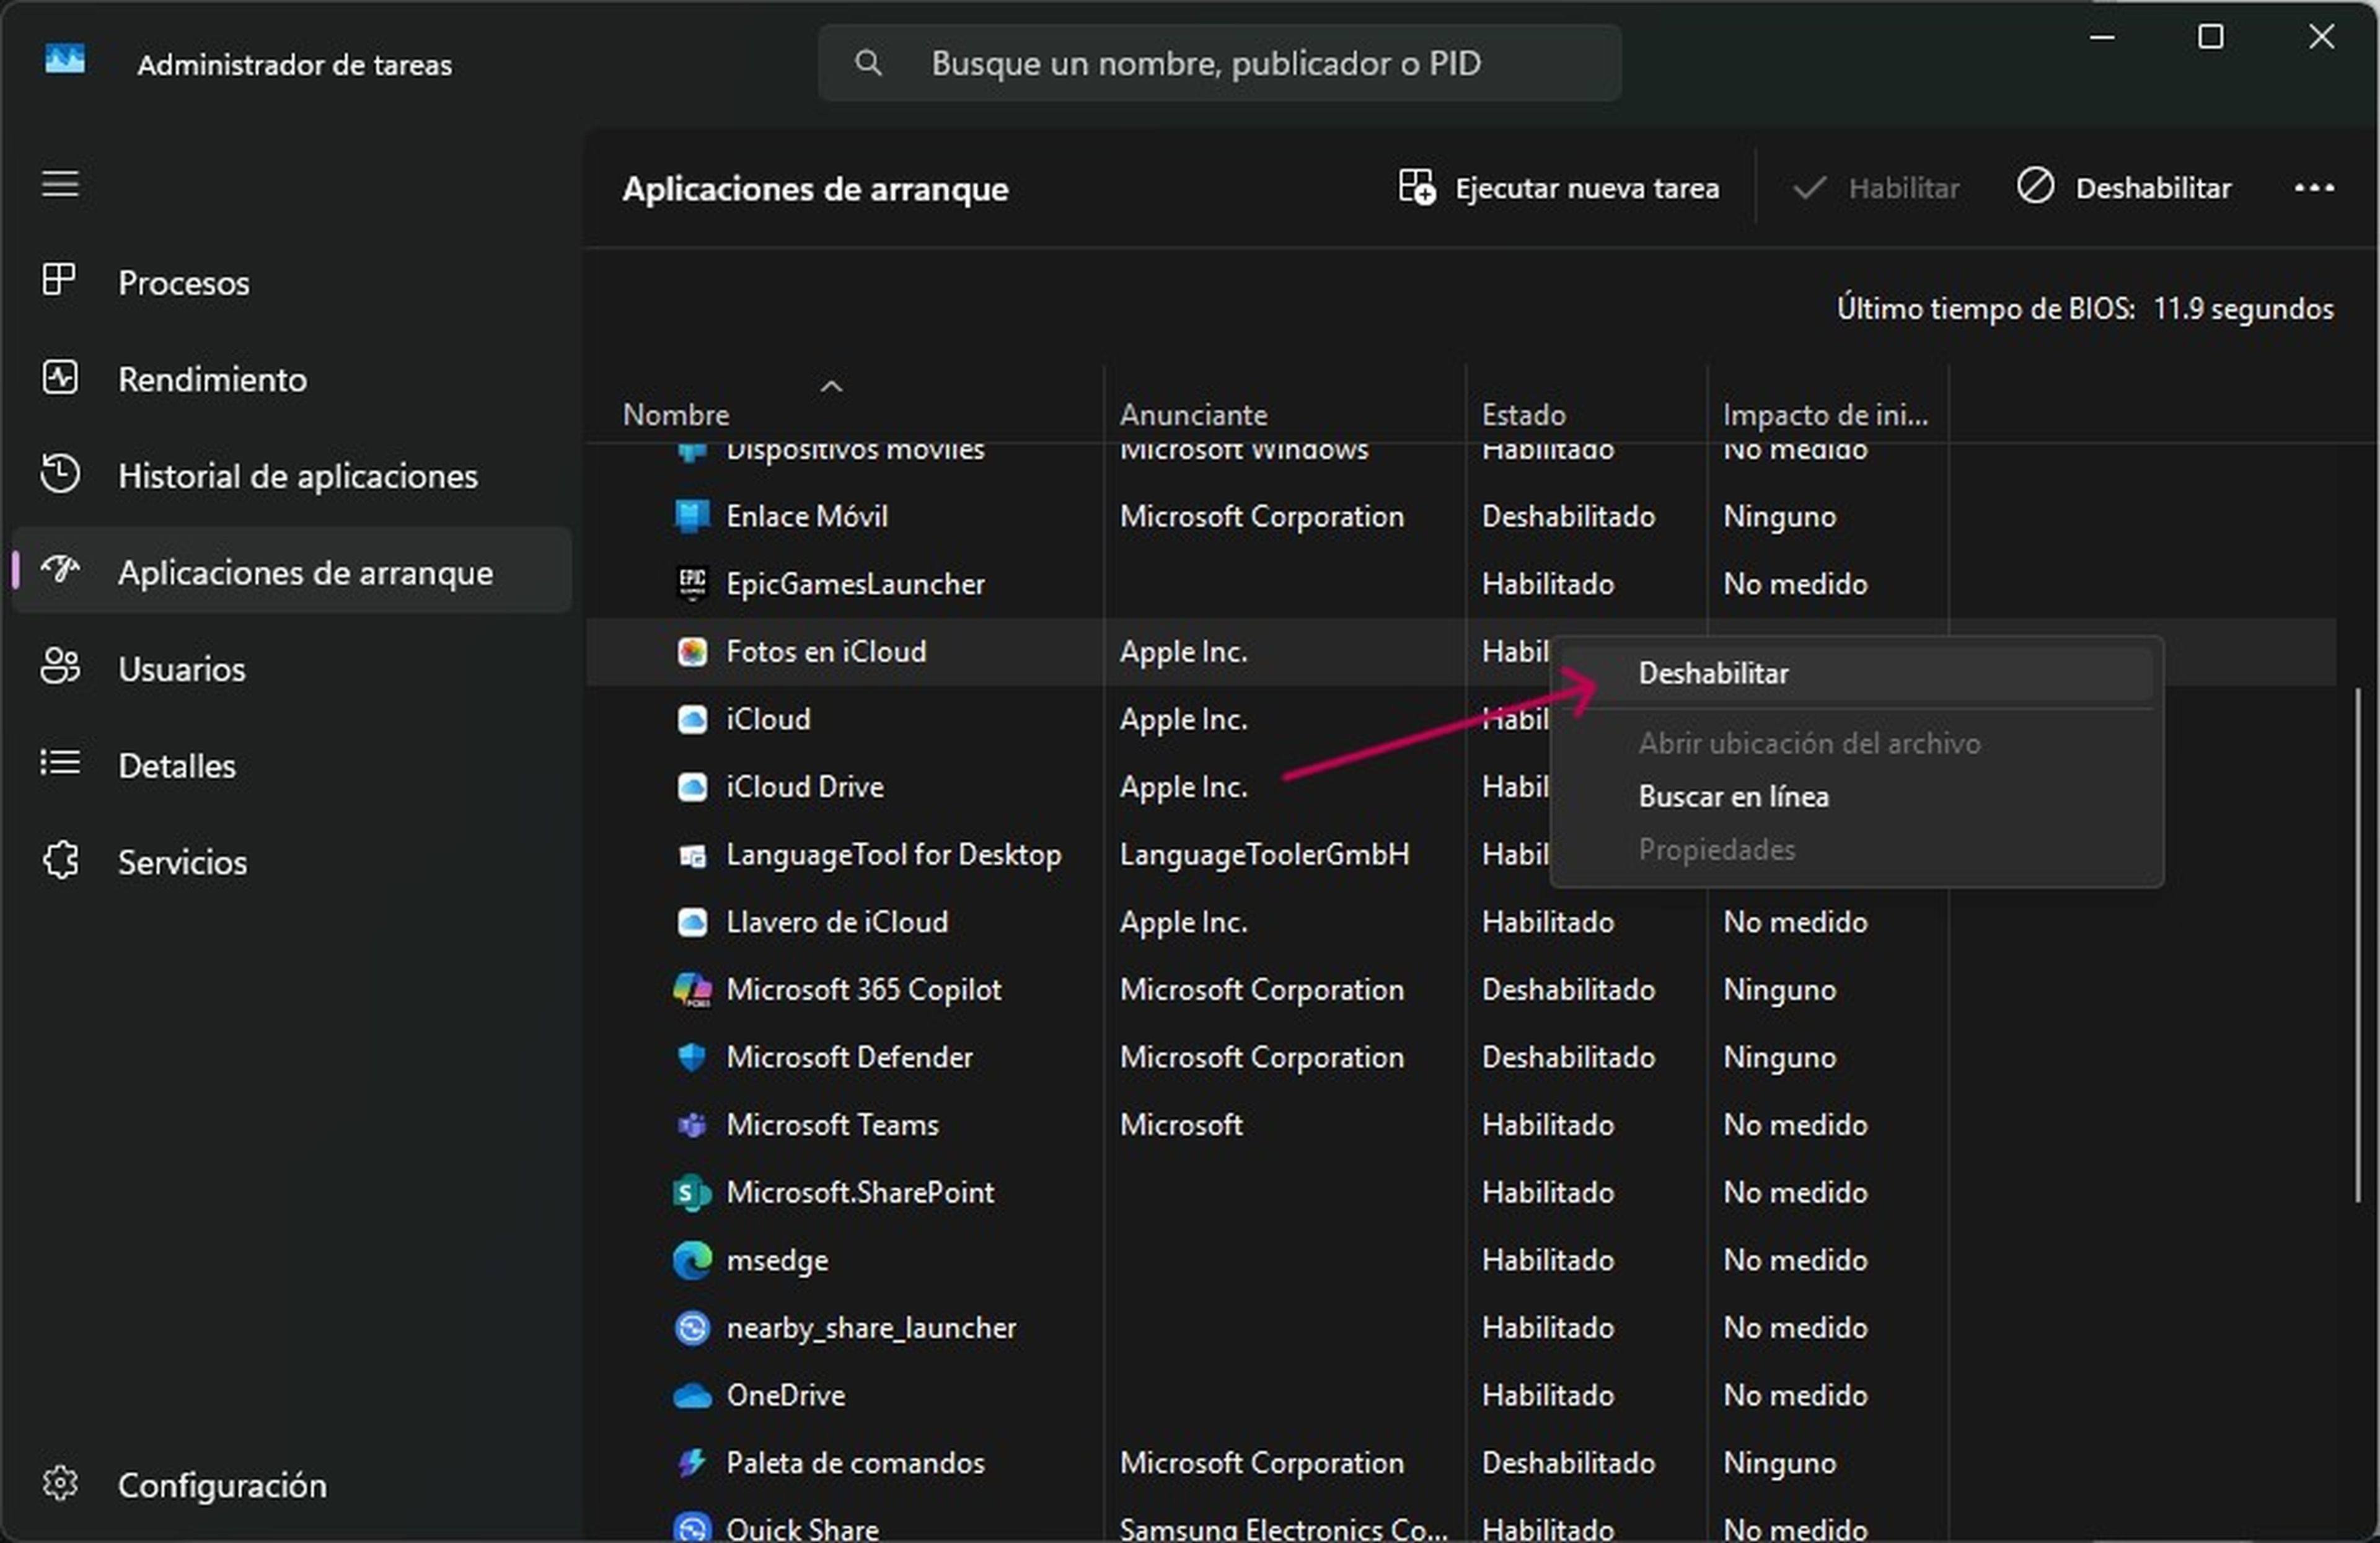Sort by the Anunciante column header

[1284, 405]
